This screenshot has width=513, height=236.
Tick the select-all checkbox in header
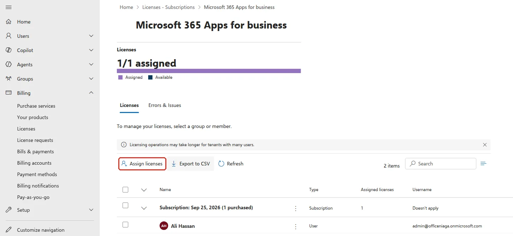click(x=125, y=190)
